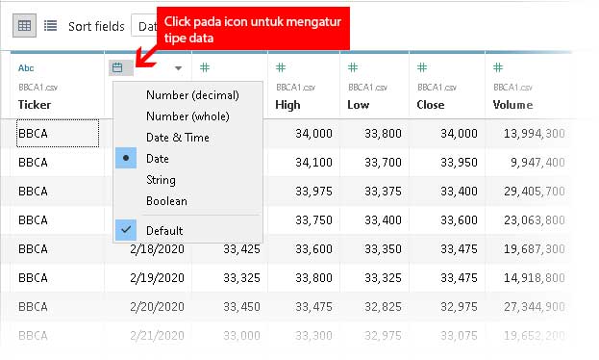Click High value 34,100
Viewport: 599px width, 360px height.
click(x=313, y=163)
